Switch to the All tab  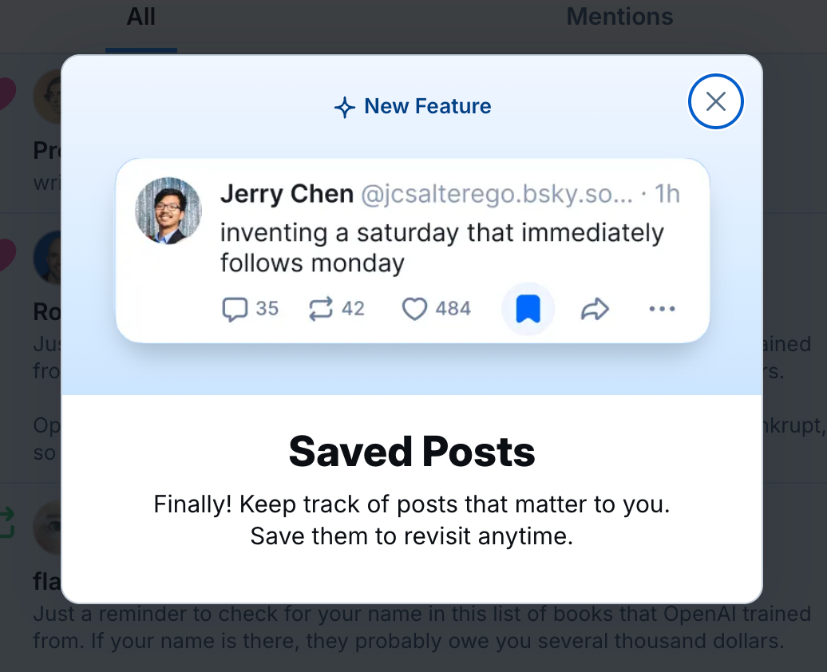point(141,17)
